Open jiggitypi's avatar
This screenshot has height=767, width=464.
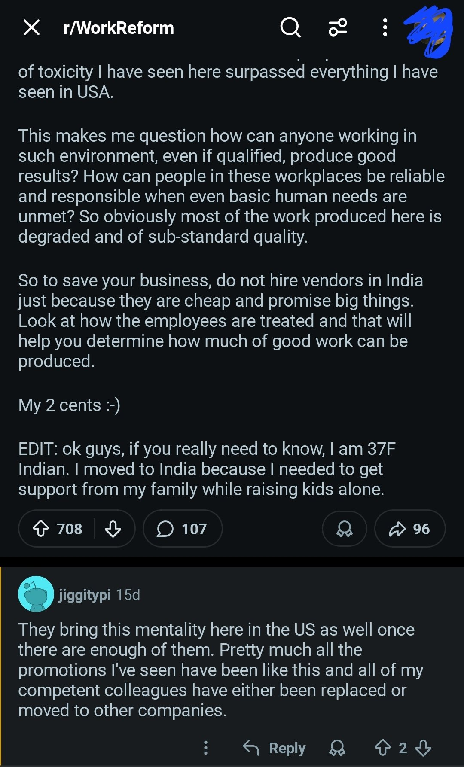[36, 594]
